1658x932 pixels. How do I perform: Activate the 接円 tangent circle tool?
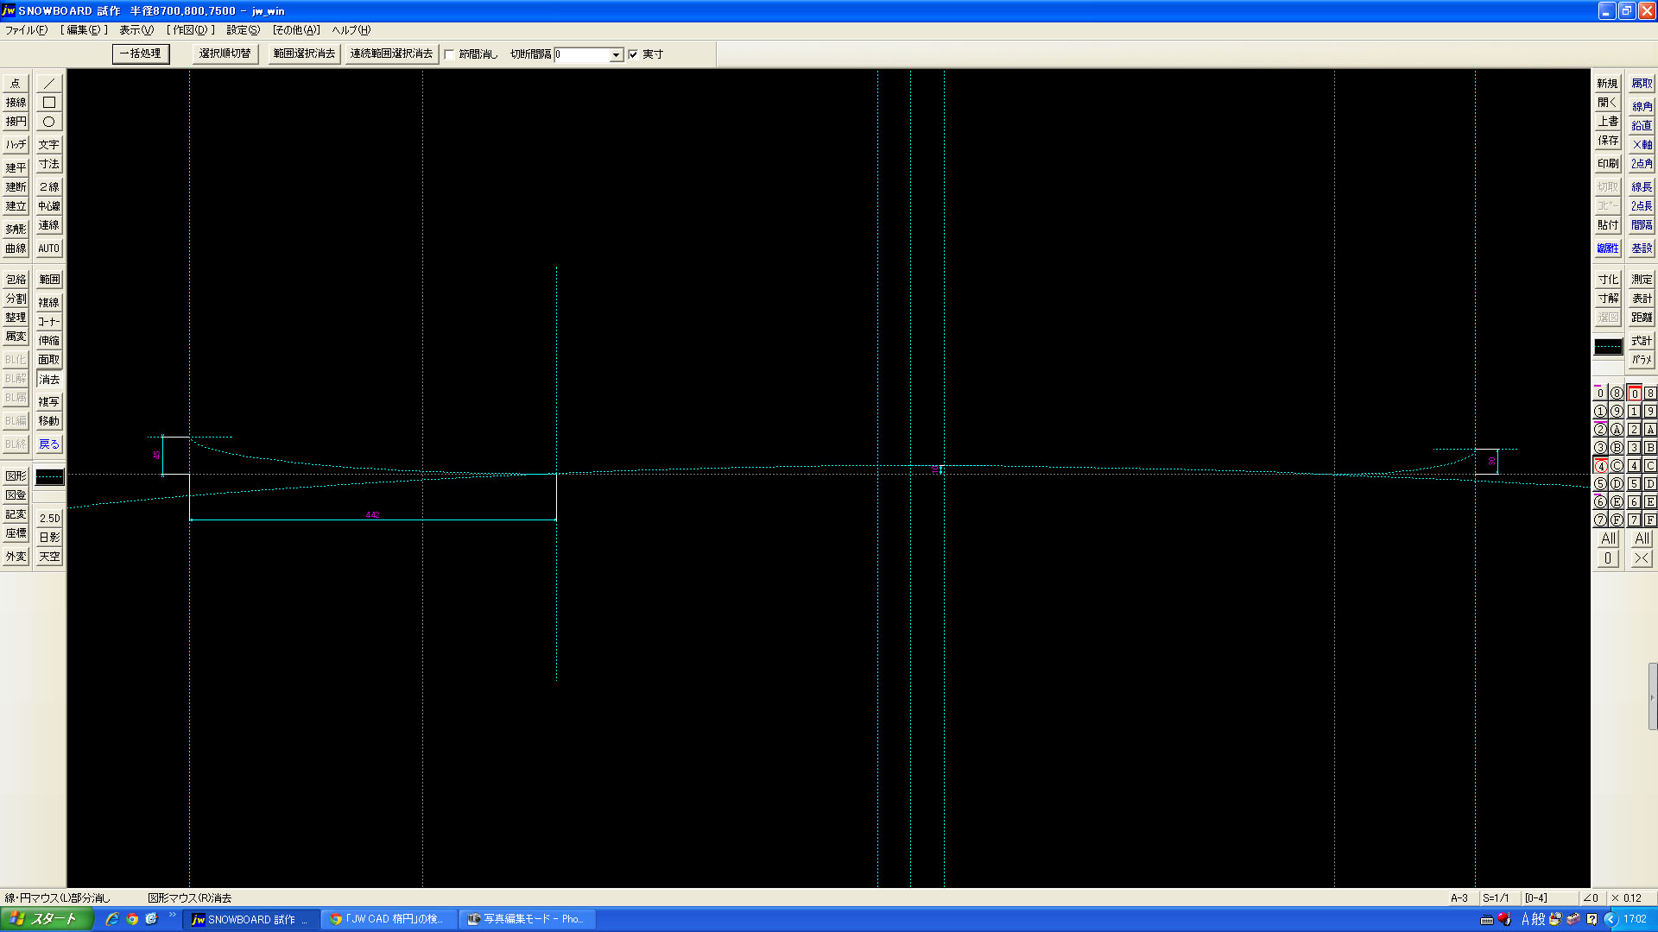(x=16, y=122)
